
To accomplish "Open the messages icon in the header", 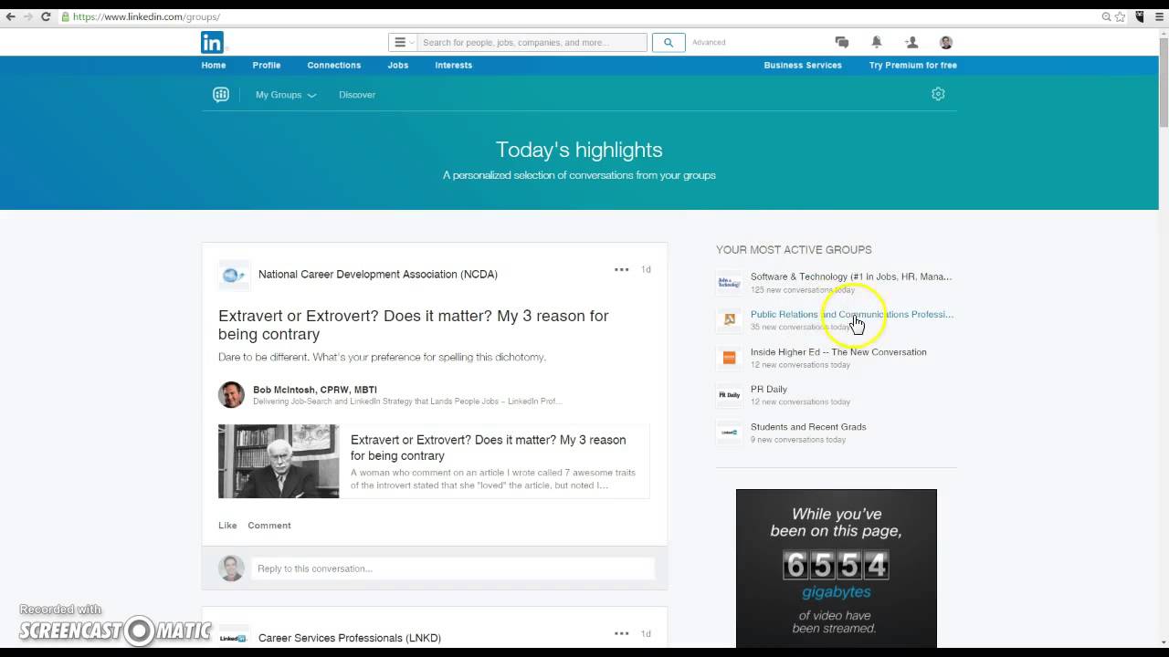I will 842,42.
